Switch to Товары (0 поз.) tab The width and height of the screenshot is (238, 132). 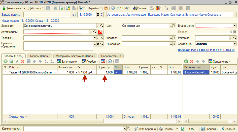[x=40, y=56]
